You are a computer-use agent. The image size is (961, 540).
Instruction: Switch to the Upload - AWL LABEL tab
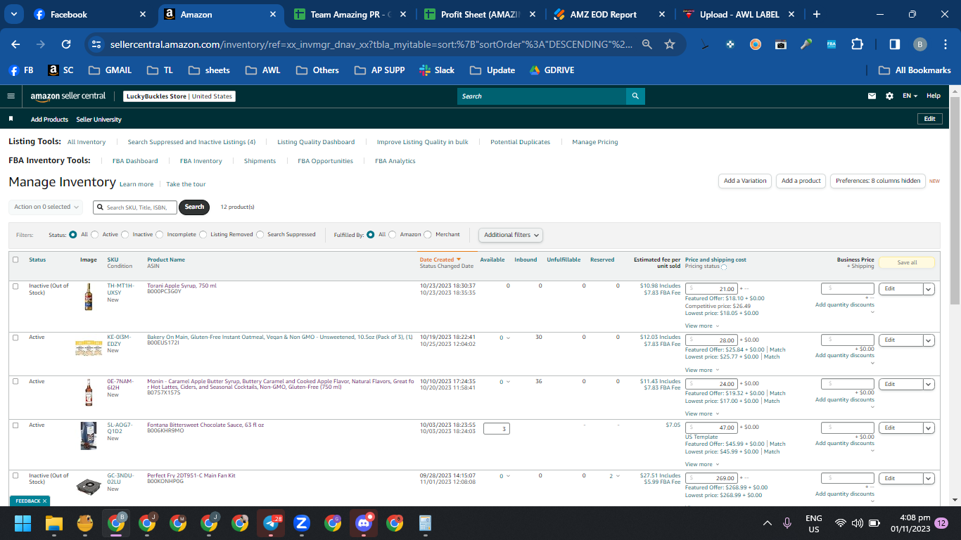pos(739,15)
